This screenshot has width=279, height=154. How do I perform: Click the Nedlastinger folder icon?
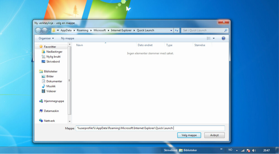pyautogui.click(x=43, y=52)
